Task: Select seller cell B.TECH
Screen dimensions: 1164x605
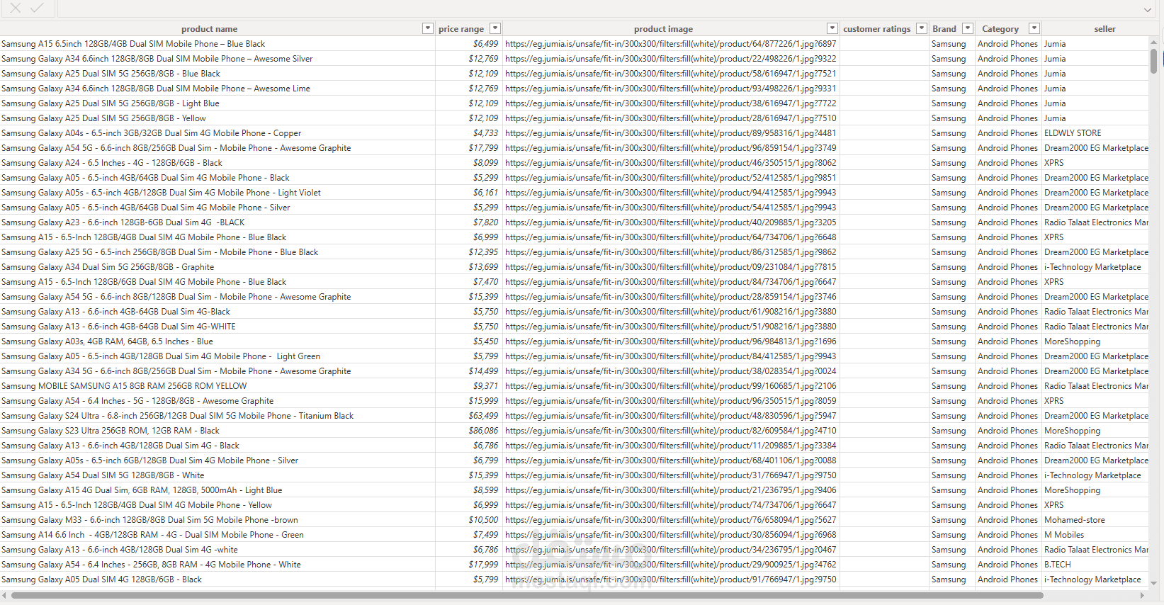Action: click(x=1058, y=565)
